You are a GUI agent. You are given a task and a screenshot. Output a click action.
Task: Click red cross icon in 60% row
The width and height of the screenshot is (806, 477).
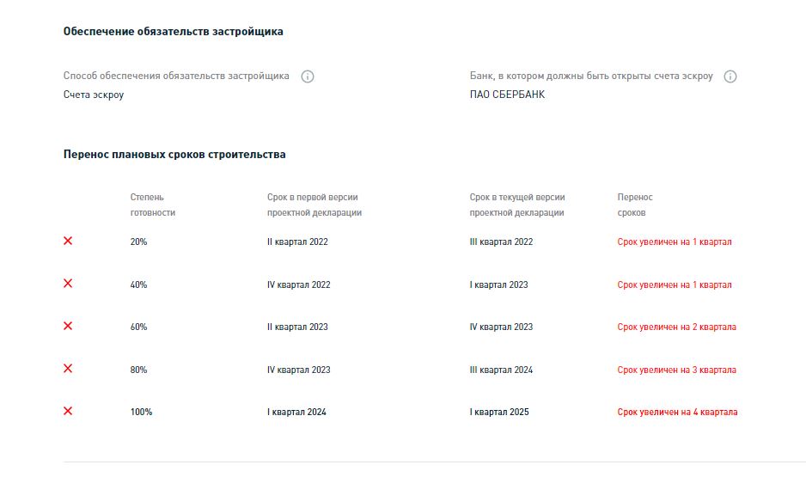[68, 326]
